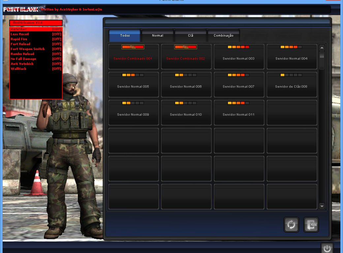Select Servidor Normal 004
343x253 pixels.
pyautogui.click(x=292, y=57)
